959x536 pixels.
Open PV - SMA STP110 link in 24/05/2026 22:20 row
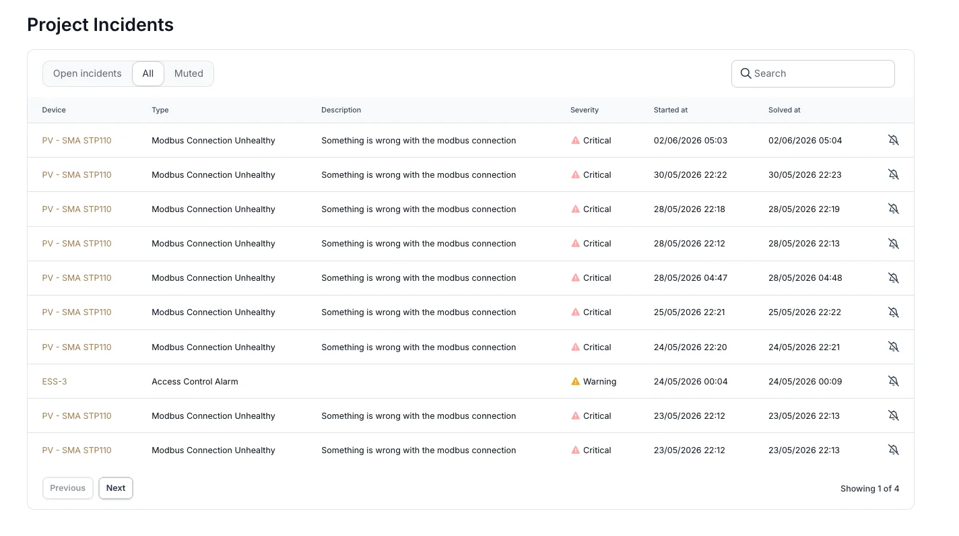coord(77,347)
